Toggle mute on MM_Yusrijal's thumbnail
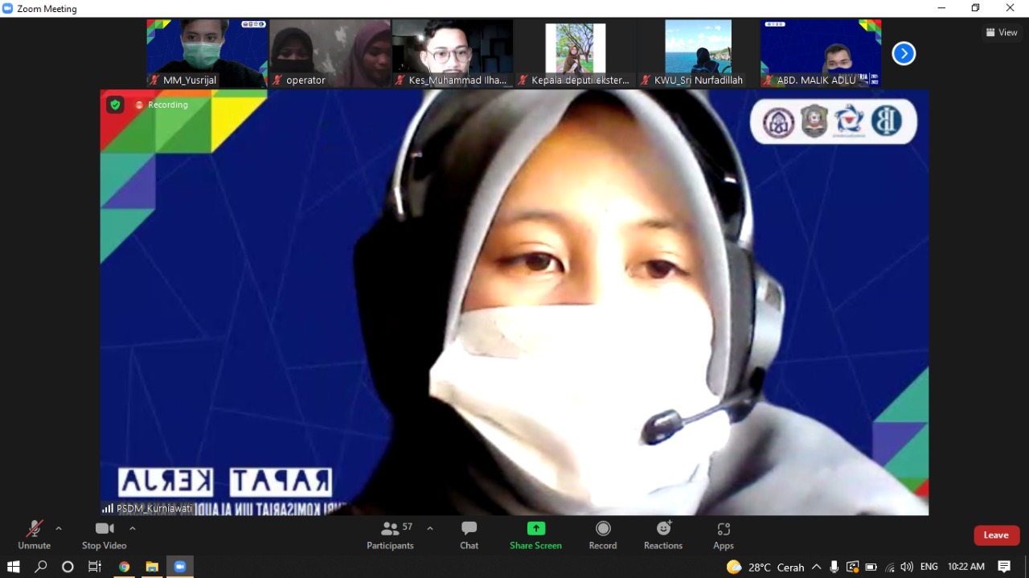The width and height of the screenshot is (1029, 578). 153,80
